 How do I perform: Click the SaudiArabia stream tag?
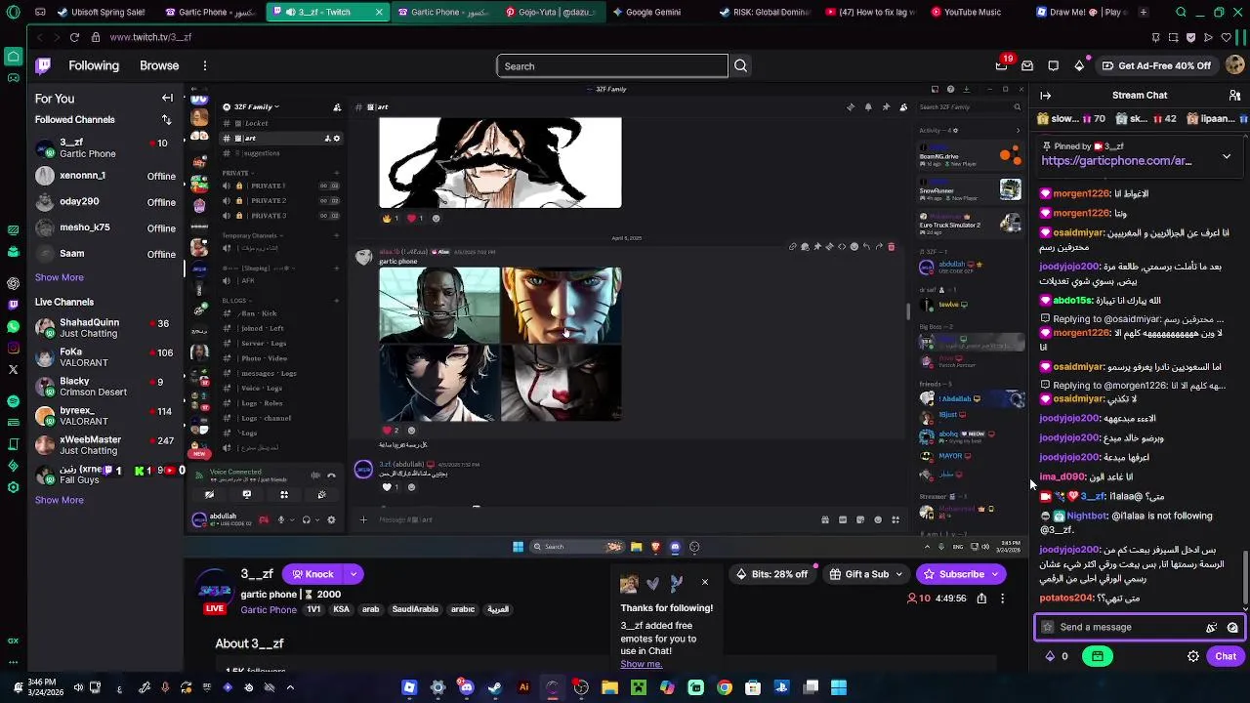(415, 609)
